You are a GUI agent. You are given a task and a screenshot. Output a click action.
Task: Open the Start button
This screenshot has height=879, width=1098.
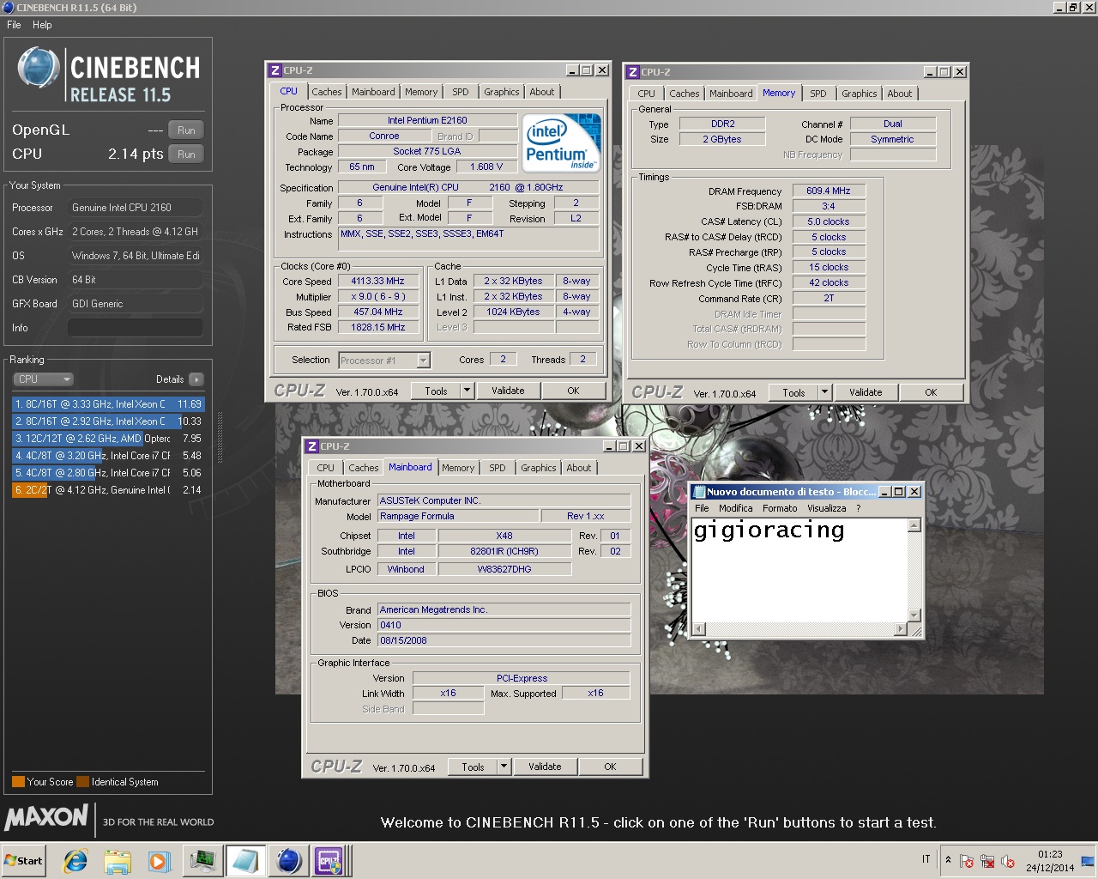click(x=23, y=861)
